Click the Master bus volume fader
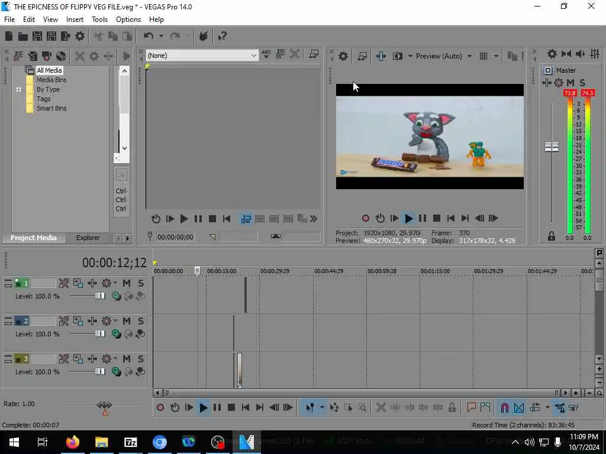The width and height of the screenshot is (606, 454). (552, 147)
